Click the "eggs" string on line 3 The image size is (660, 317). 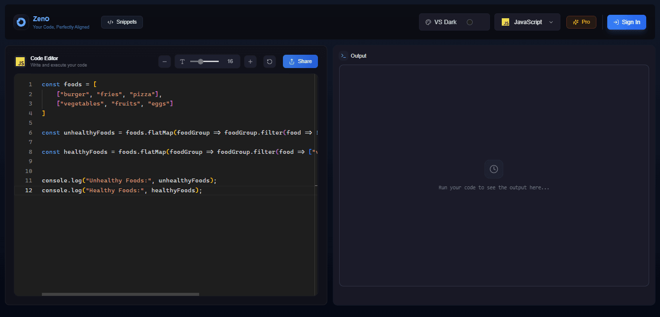point(159,104)
